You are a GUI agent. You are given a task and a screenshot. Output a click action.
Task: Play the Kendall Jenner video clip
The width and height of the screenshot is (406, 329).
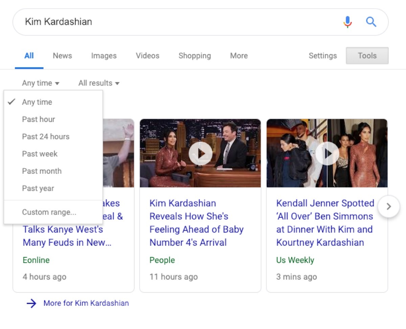pyautogui.click(x=328, y=153)
